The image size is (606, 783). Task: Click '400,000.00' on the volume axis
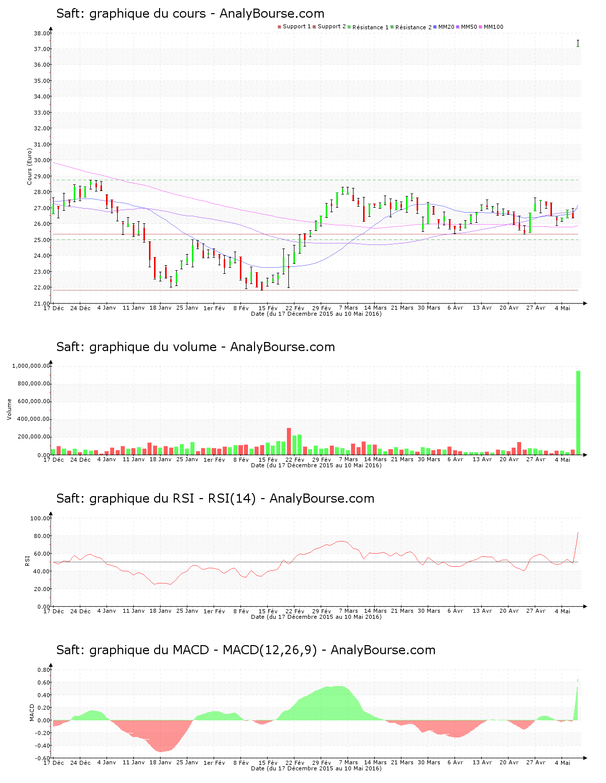tap(34, 419)
